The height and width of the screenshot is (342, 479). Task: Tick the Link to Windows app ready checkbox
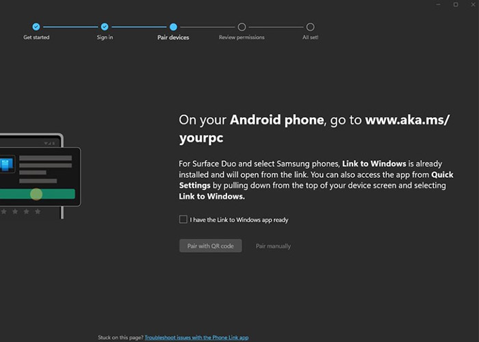[x=183, y=220]
